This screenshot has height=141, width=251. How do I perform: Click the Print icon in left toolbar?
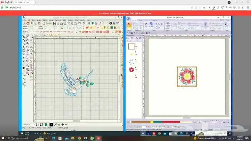click(x=61, y=23)
